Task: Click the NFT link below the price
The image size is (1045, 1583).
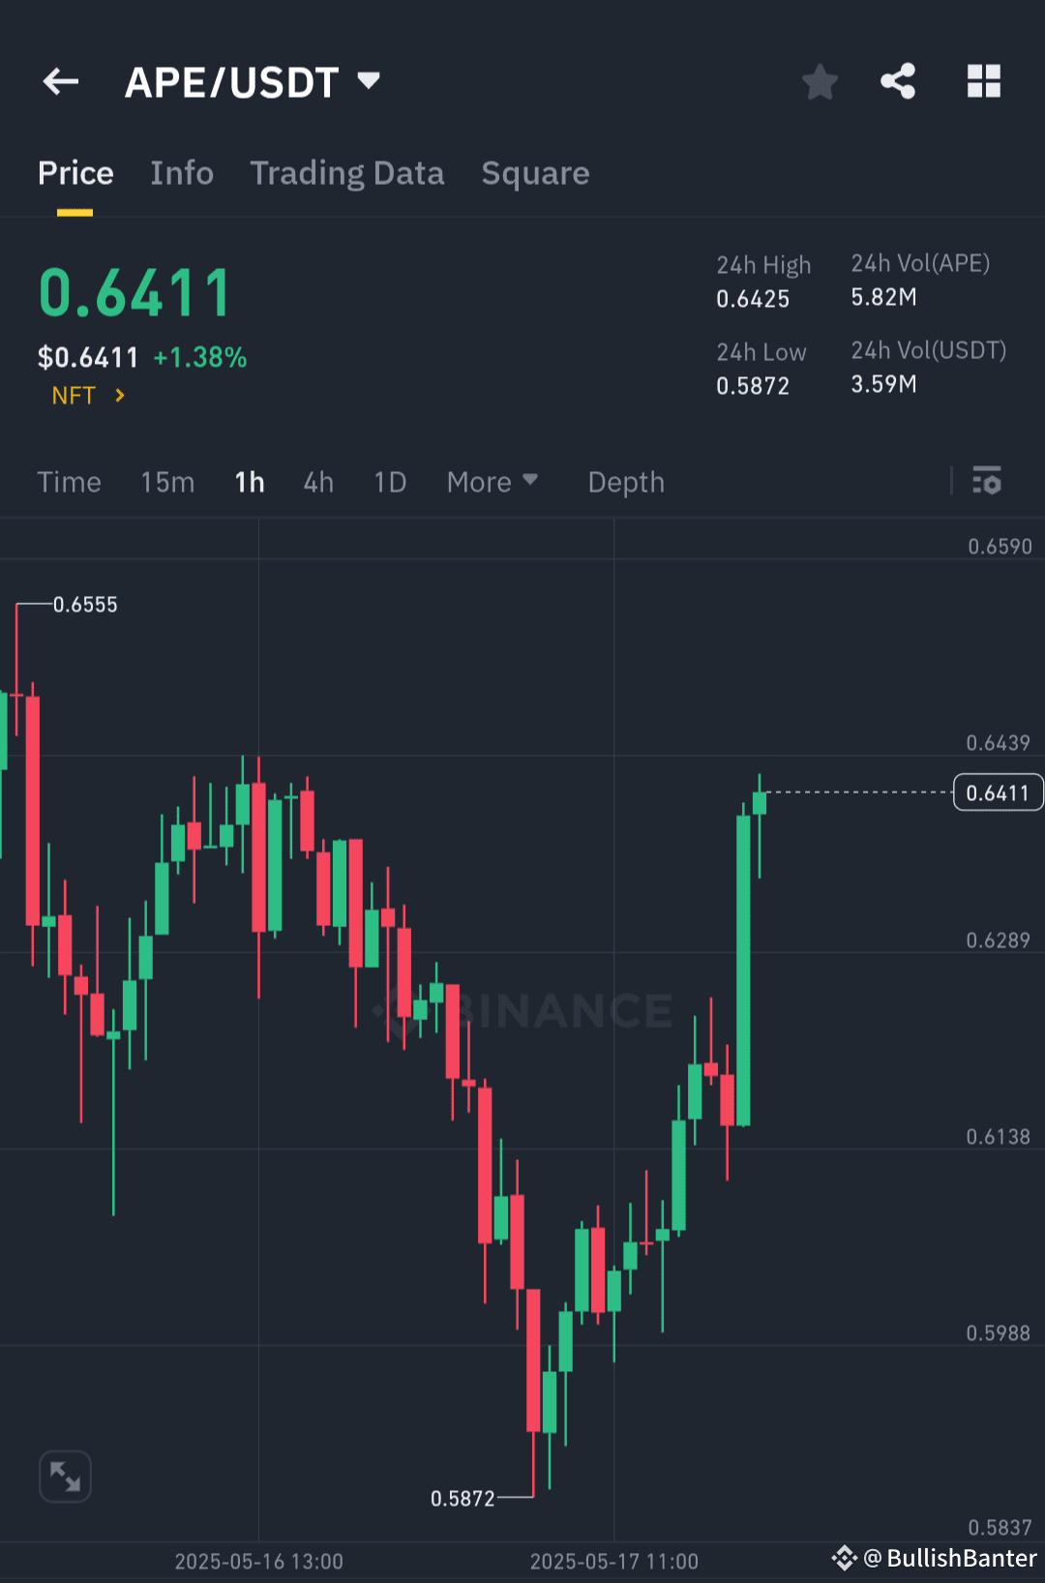Action: tap(73, 395)
